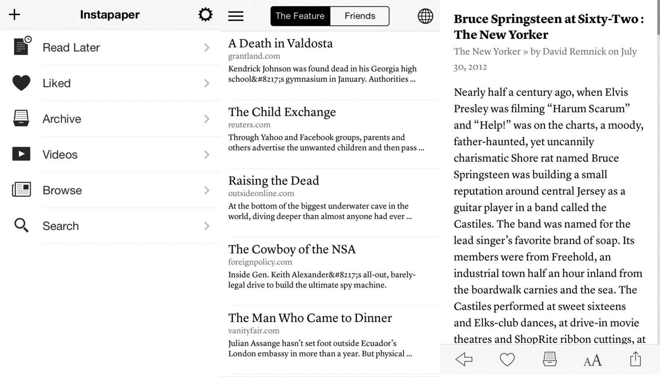
Task: Open text size options (AA icon)
Action: 592,361
